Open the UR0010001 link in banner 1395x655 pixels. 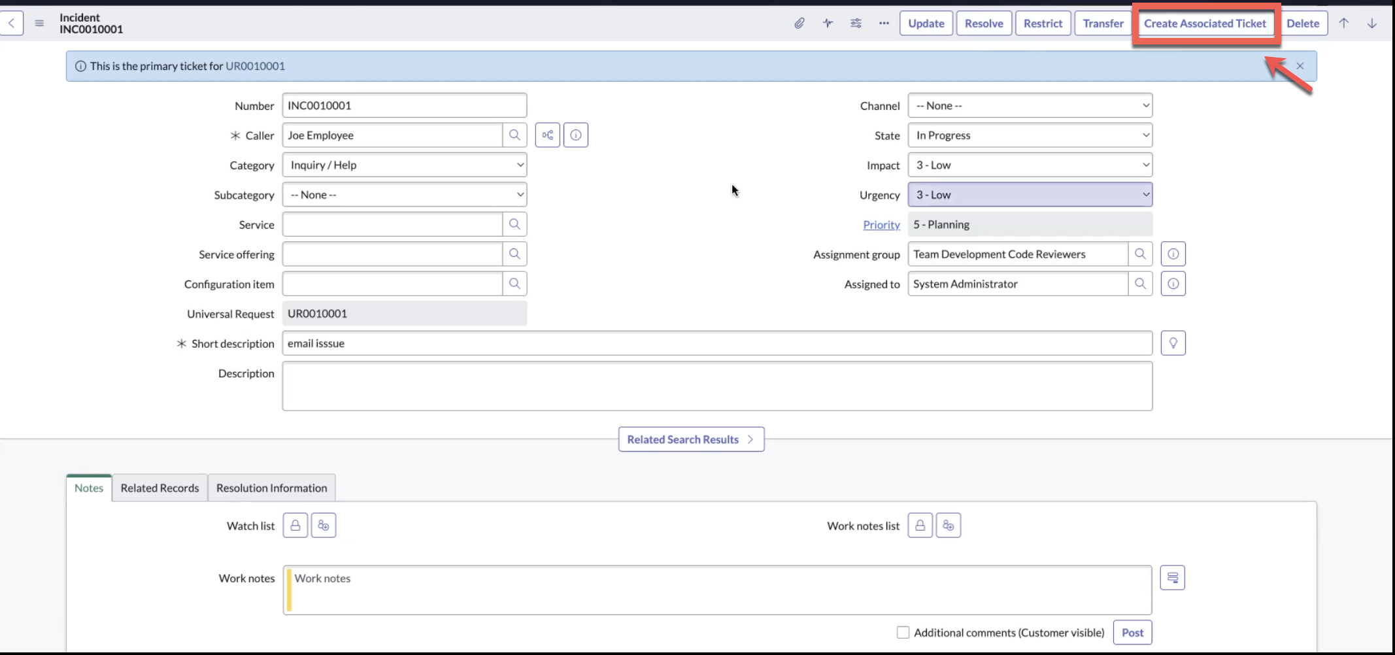click(255, 66)
